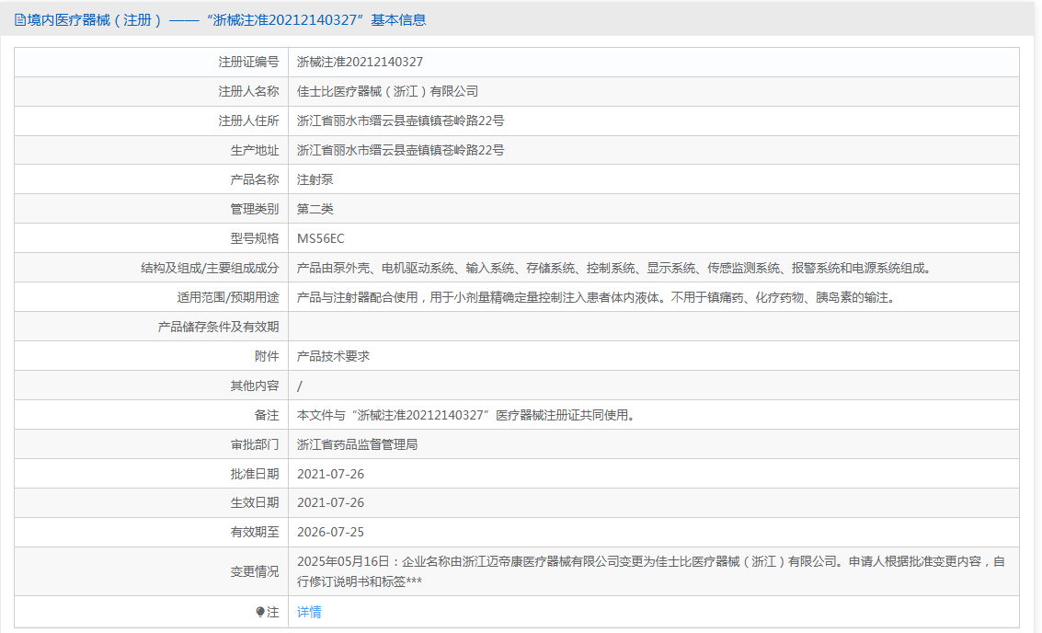Select model value MS56EC
Viewport: 1042px width, 633px height.
(320, 238)
